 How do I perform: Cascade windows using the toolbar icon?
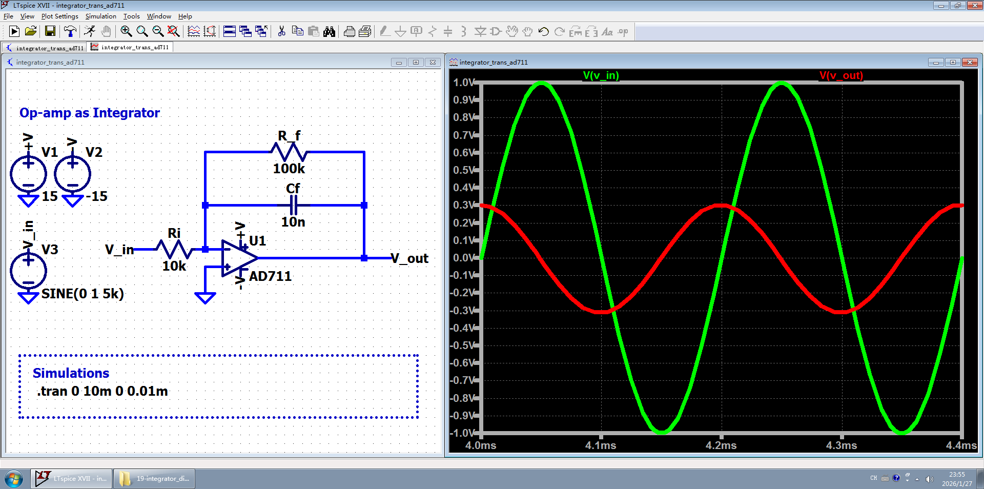(x=245, y=32)
